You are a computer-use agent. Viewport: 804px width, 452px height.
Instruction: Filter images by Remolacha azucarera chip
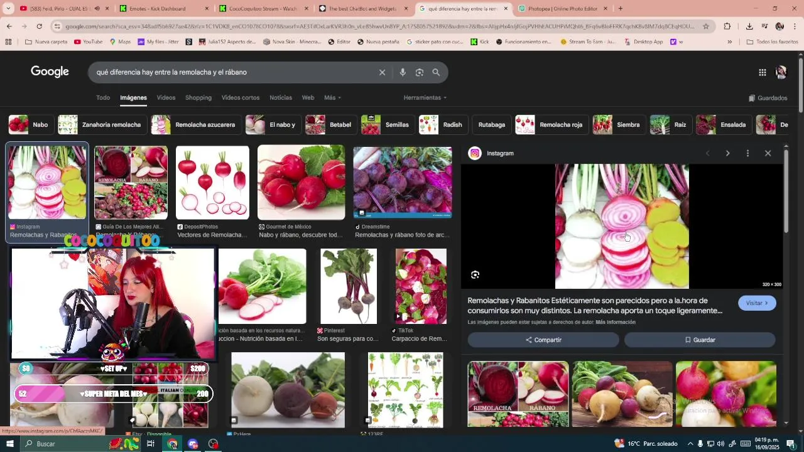[x=195, y=125]
